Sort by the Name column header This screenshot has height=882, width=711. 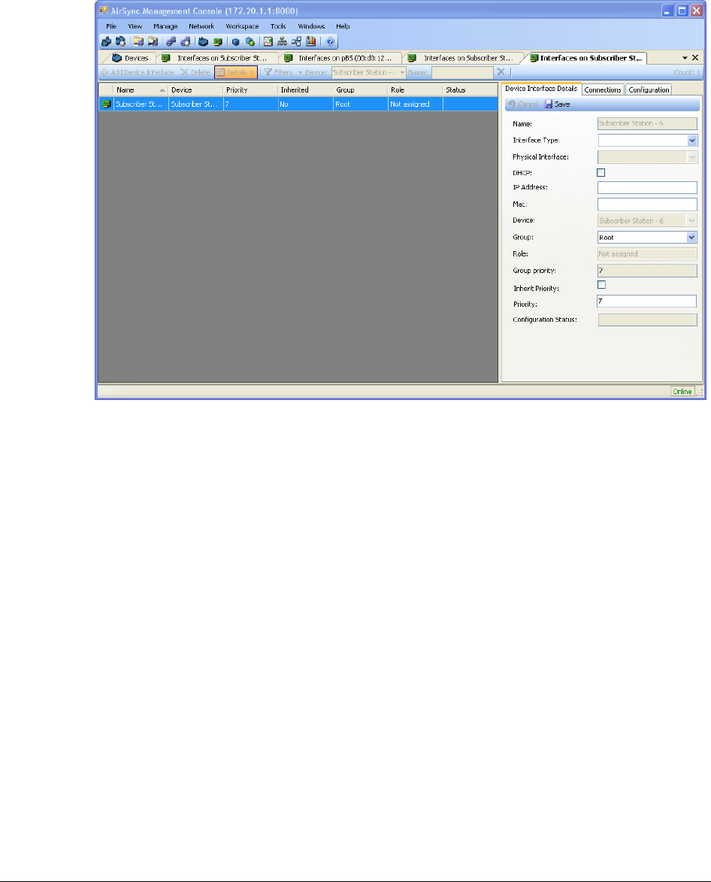tap(141, 89)
